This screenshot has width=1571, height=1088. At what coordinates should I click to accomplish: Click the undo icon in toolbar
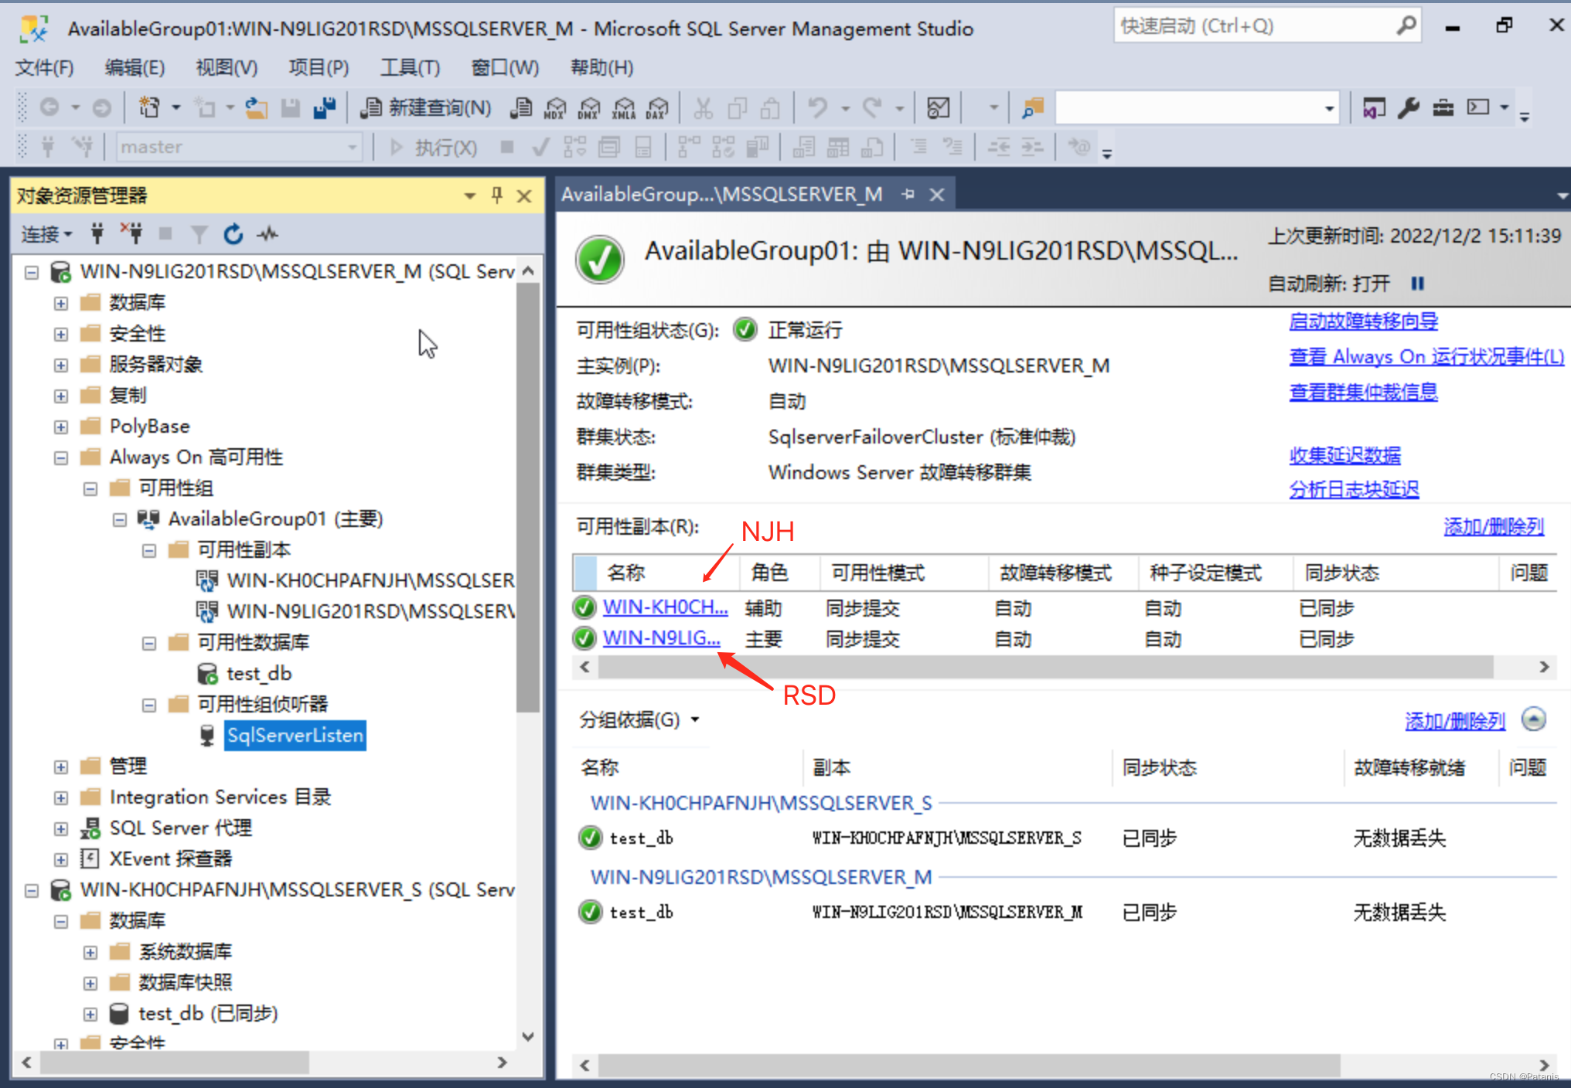click(818, 107)
